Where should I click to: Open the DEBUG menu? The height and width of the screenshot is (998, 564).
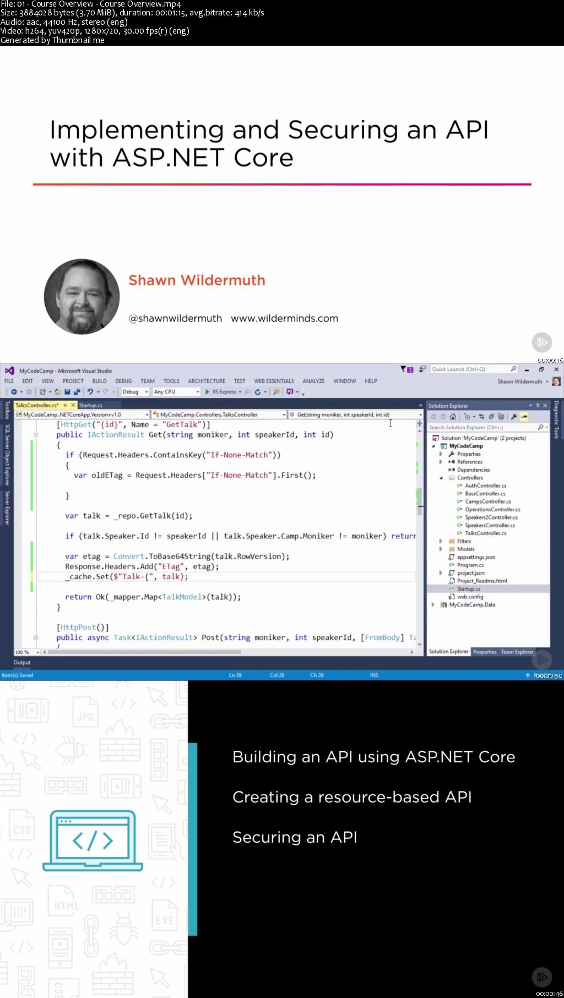pos(123,381)
